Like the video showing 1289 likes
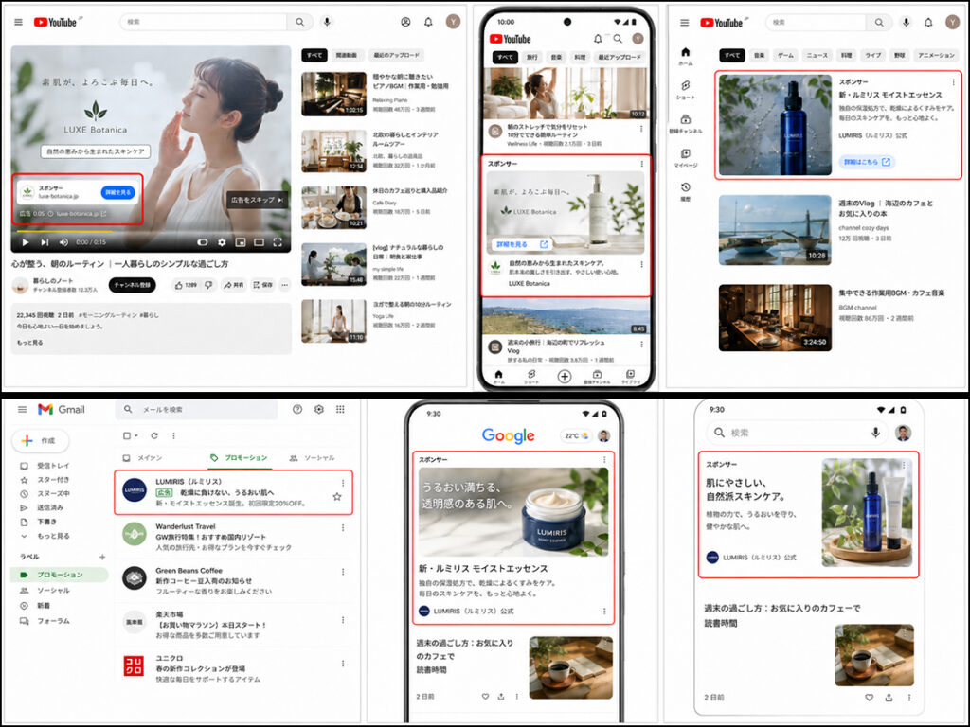970x727 pixels. click(x=185, y=285)
